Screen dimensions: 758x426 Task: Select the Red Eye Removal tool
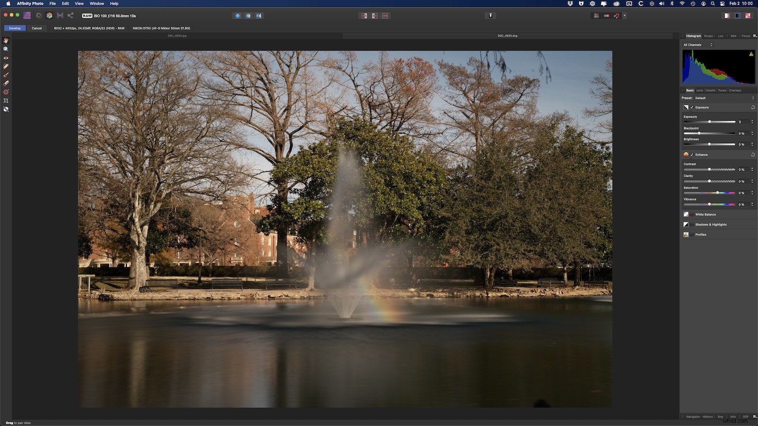pyautogui.click(x=6, y=58)
